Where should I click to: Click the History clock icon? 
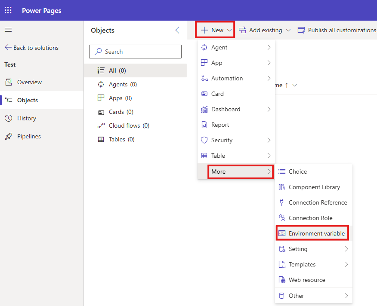(x=9, y=118)
